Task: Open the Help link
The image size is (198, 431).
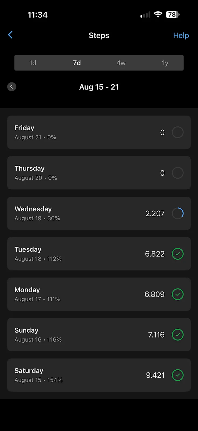Action: (x=181, y=35)
